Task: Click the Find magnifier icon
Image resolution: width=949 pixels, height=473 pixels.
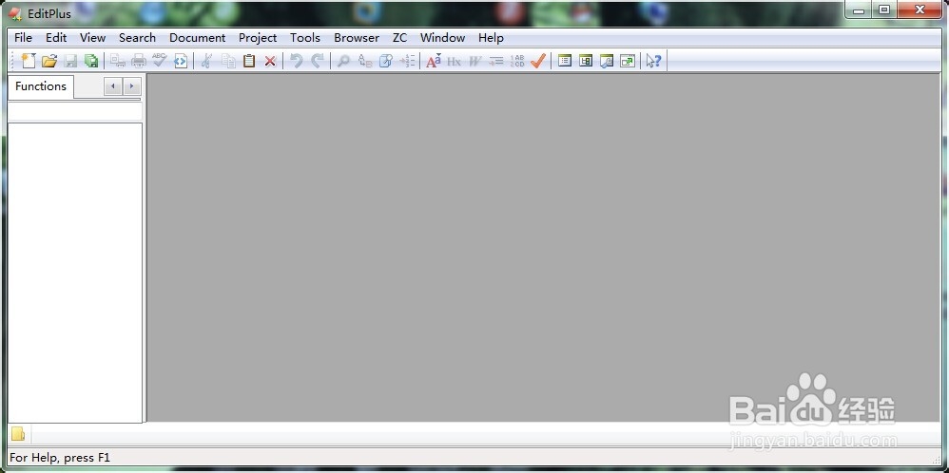Action: click(343, 61)
